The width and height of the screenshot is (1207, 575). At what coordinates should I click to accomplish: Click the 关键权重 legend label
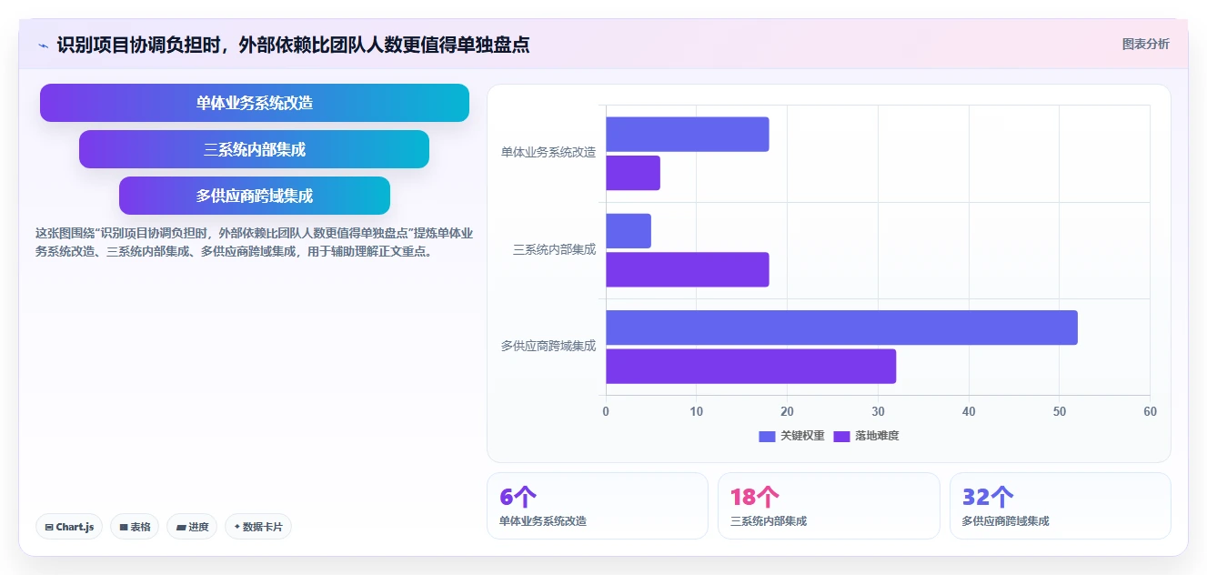click(802, 437)
